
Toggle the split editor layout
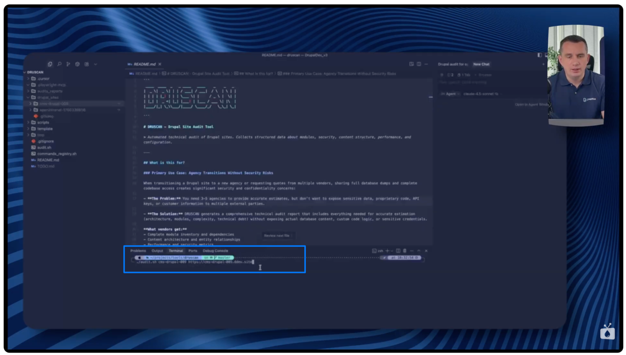pos(419,64)
